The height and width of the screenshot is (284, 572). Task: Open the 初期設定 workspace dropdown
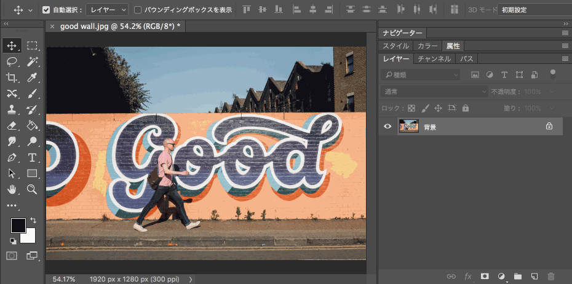(x=534, y=10)
